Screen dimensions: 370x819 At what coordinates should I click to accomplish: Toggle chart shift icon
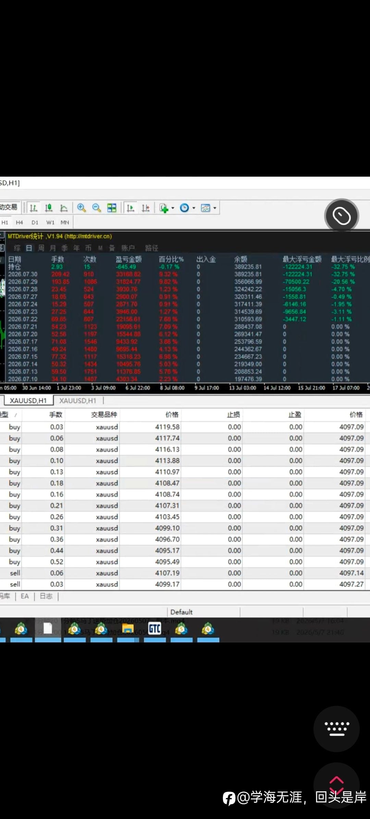[146, 208]
